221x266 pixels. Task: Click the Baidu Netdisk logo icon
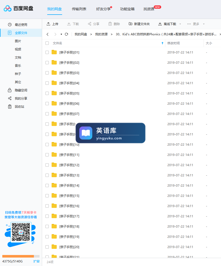point(7,8)
